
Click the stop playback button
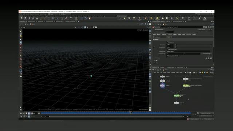(x=27, y=113)
